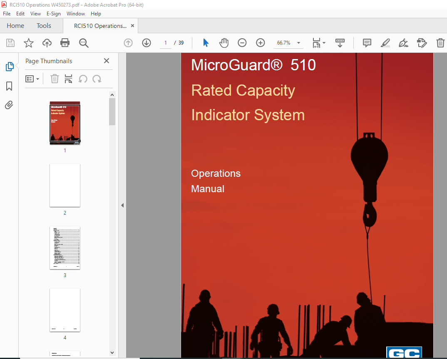Open the Fill & Sign pen tool
This screenshot has height=359, width=447.
pyautogui.click(x=403, y=43)
